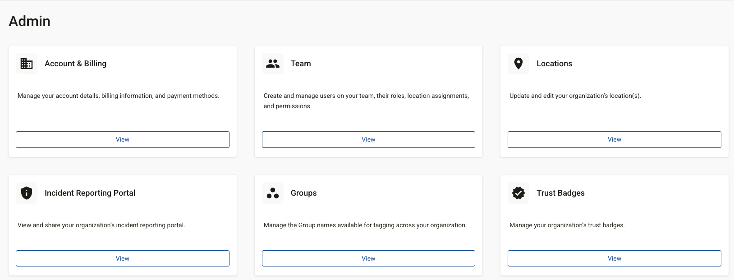Click the Admin page heading
734x280 pixels.
[x=30, y=21]
